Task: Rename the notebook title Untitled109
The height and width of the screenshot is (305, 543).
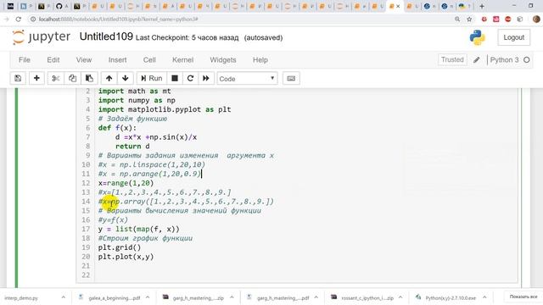Action: click(x=106, y=36)
